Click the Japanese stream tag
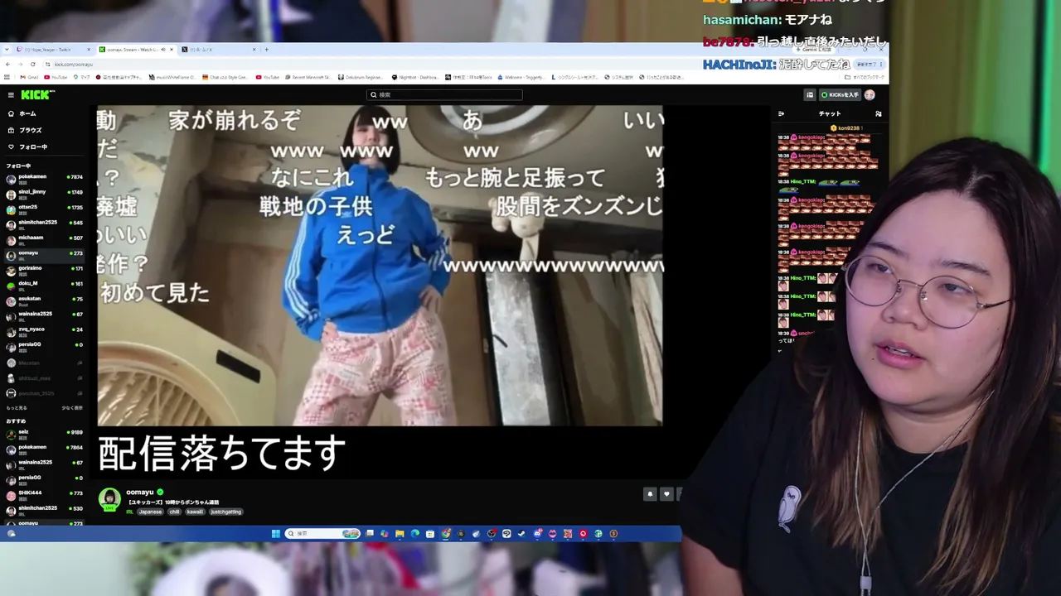Screen dimensions: 1061x596 tap(150, 512)
